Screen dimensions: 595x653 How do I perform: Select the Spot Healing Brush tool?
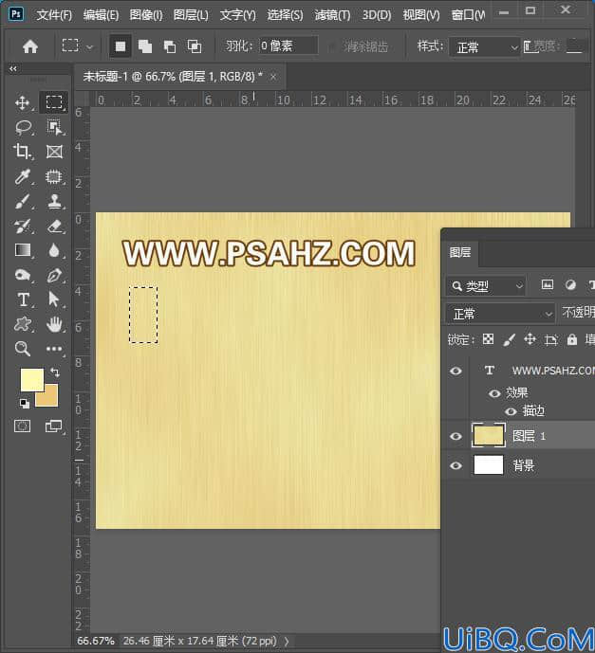(53, 176)
